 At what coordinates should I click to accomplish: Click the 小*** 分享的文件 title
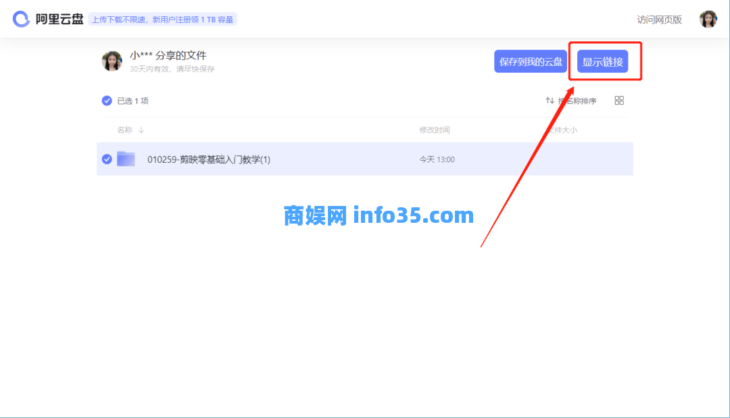coord(168,55)
